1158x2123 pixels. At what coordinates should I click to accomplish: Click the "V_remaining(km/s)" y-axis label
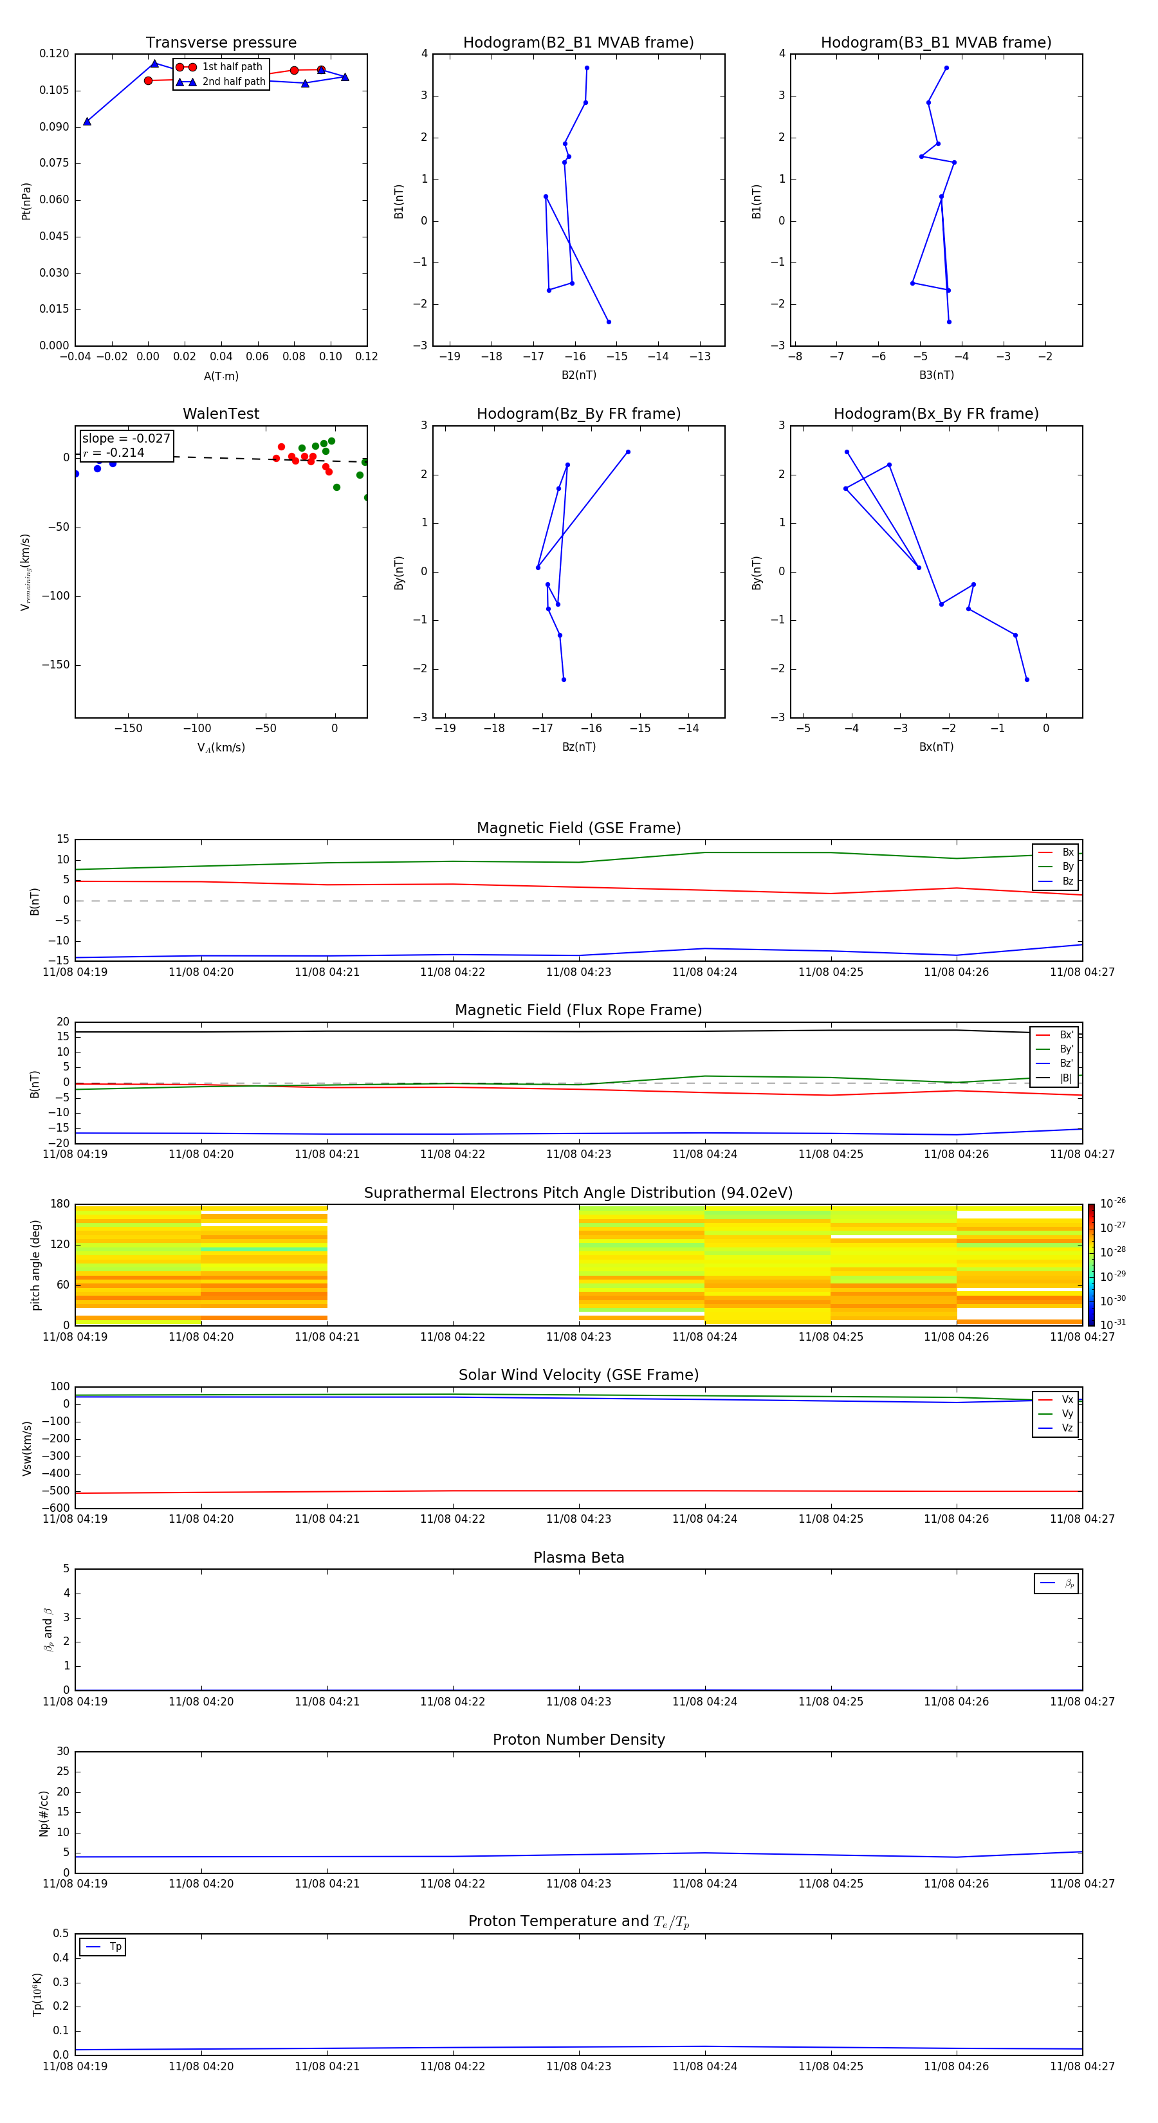pyautogui.click(x=26, y=572)
